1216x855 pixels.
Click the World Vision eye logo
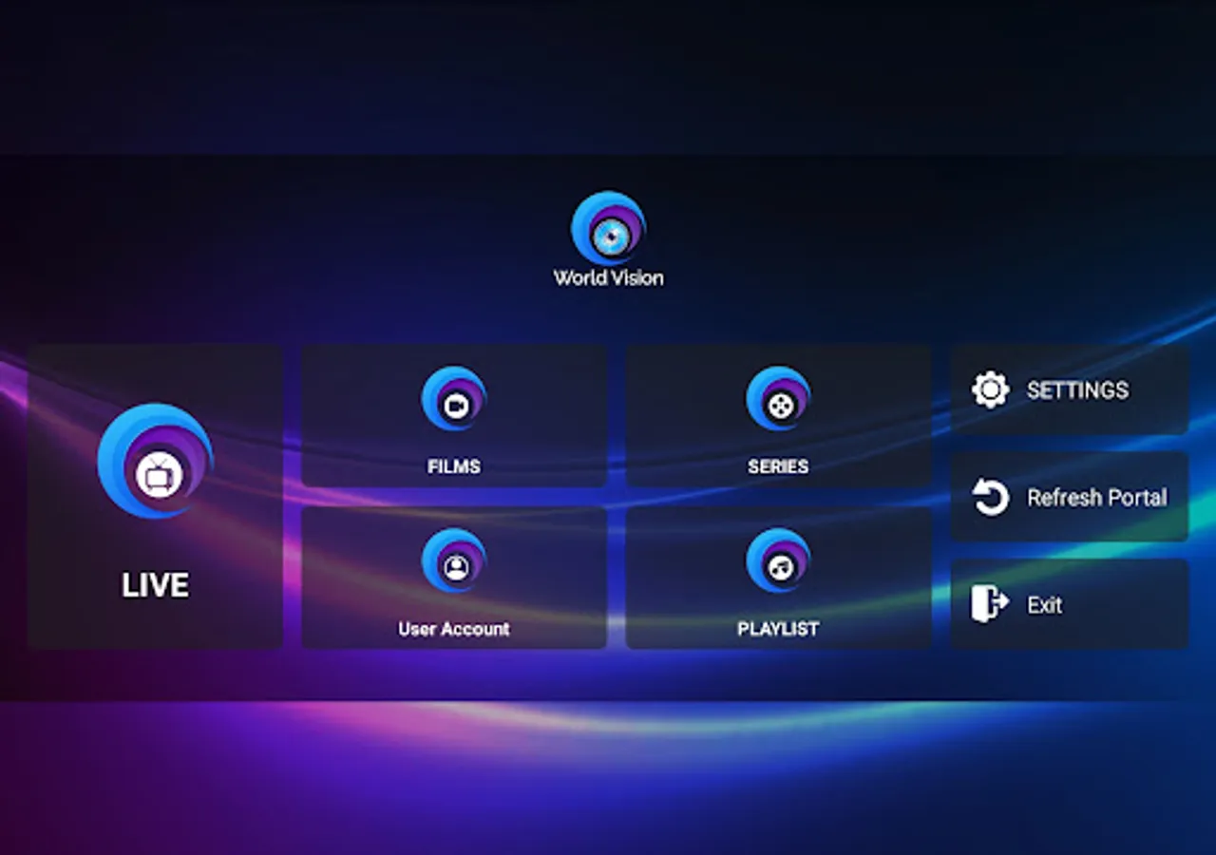coord(608,228)
